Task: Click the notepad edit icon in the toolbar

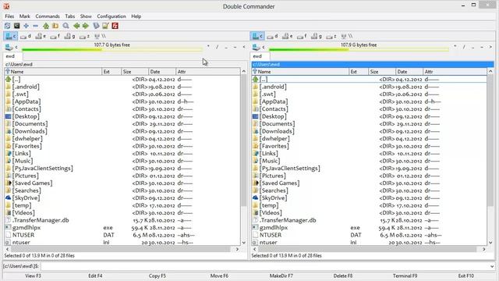Action: (105, 26)
